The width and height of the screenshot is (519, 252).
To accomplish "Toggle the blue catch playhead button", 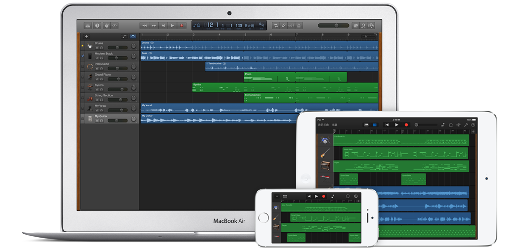I will pyautogui.click(x=133, y=37).
